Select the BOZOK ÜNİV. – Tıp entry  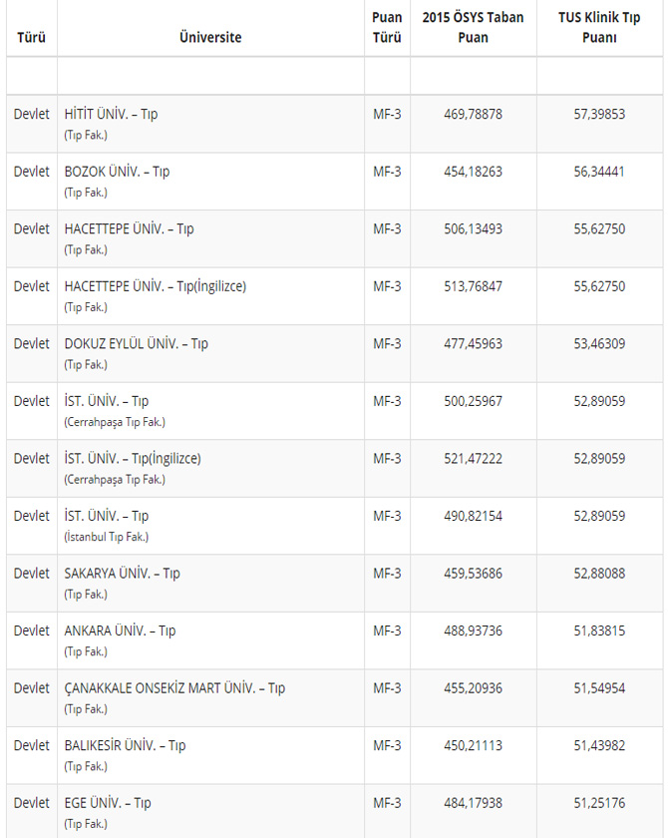pyautogui.click(x=117, y=172)
